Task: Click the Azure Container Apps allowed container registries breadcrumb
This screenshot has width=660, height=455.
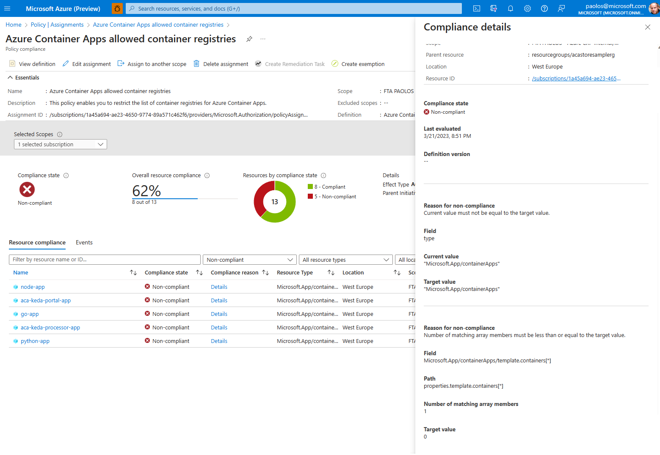Action: coord(158,25)
